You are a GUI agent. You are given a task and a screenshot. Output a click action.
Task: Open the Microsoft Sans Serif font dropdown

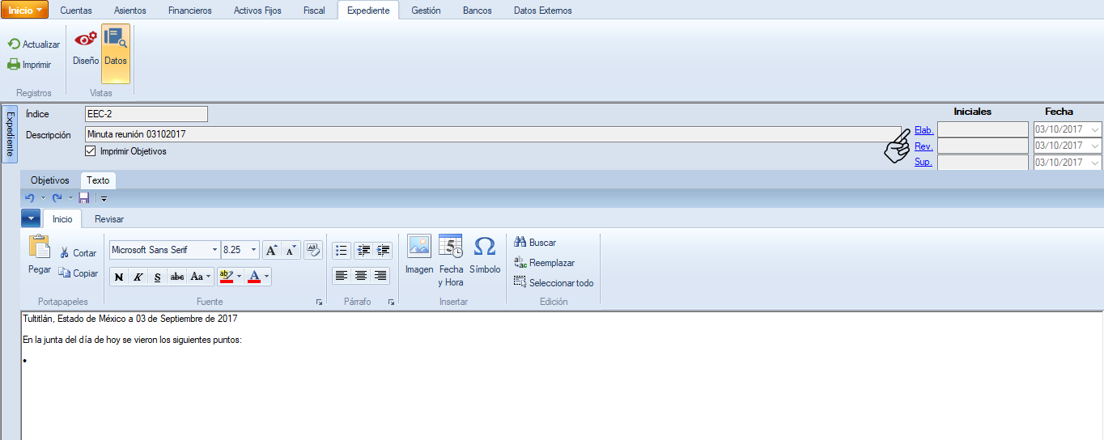[214, 250]
